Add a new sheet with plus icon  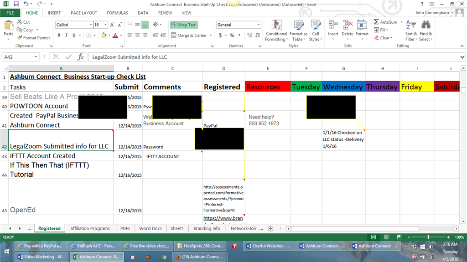[x=270, y=229]
